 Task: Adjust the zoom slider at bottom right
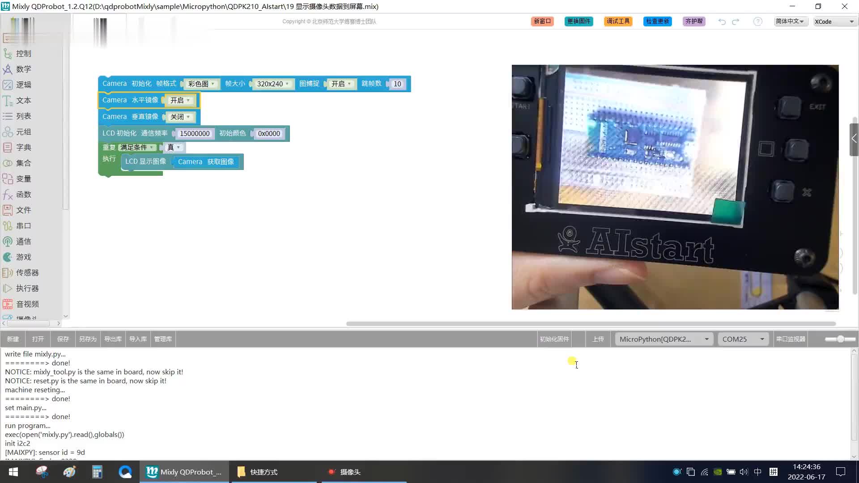(x=841, y=339)
